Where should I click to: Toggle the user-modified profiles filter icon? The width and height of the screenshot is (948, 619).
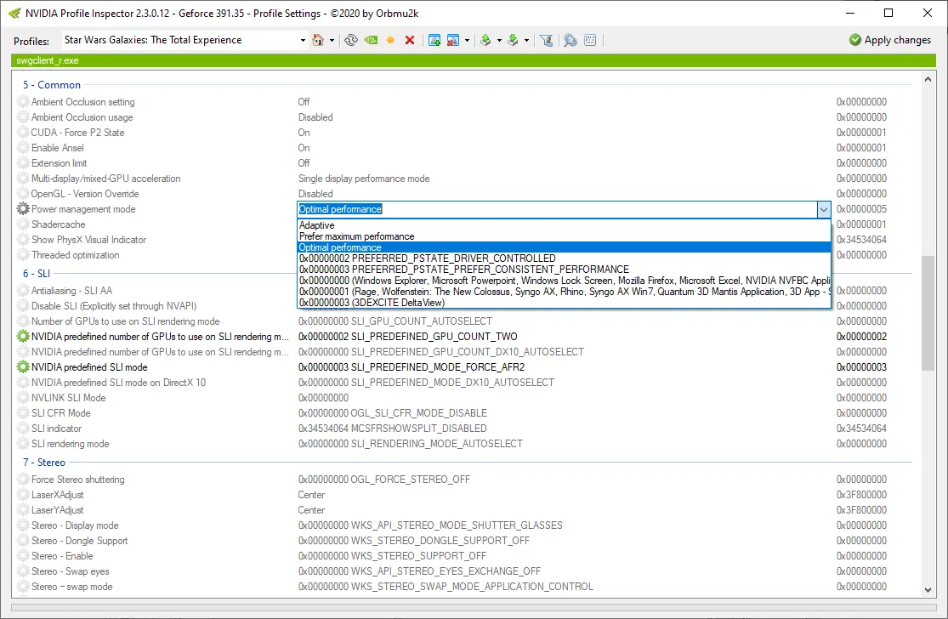pos(547,41)
